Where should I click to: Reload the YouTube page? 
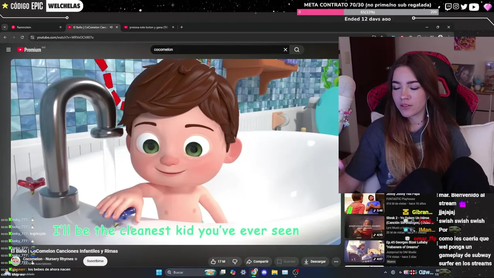22,37
